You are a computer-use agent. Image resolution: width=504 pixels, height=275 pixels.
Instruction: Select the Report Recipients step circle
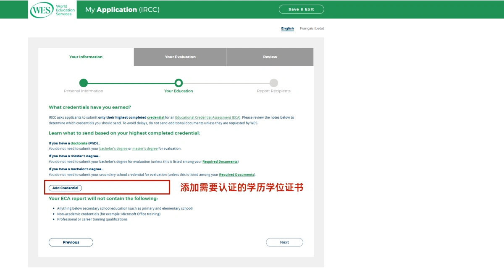pyautogui.click(x=274, y=83)
